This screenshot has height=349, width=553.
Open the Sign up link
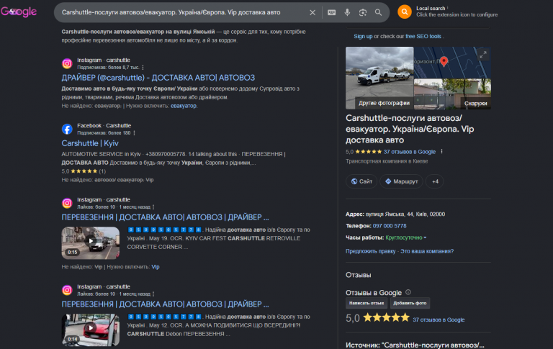pyautogui.click(x=363, y=36)
